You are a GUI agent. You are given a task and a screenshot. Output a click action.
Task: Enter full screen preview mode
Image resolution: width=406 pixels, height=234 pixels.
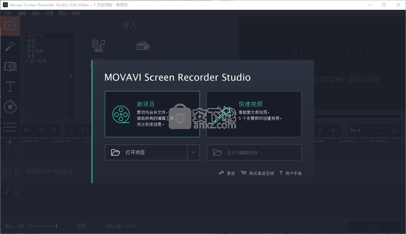[382, 131]
